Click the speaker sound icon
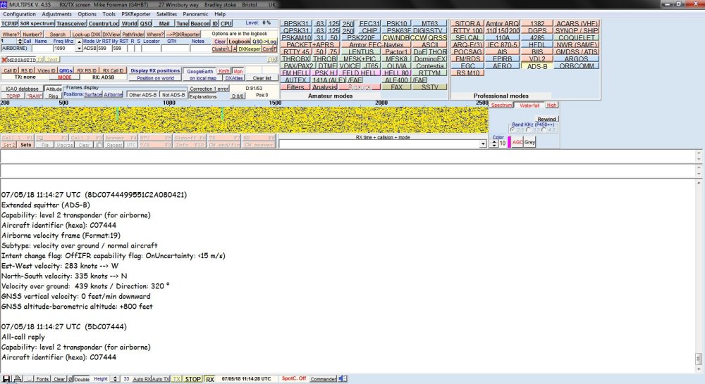 click(342, 379)
